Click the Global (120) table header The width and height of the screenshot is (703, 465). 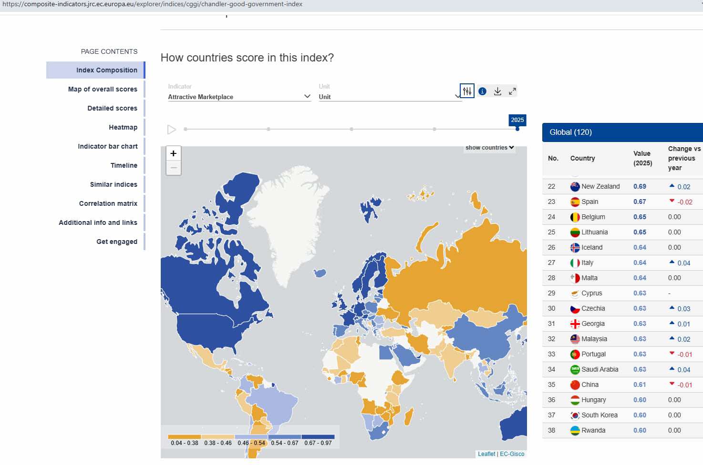point(570,132)
